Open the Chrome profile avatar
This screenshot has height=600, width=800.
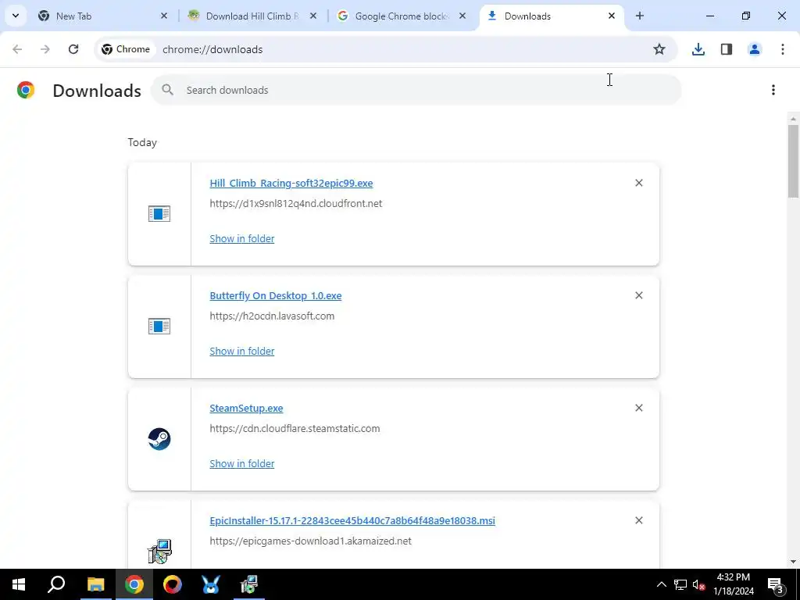click(x=755, y=49)
